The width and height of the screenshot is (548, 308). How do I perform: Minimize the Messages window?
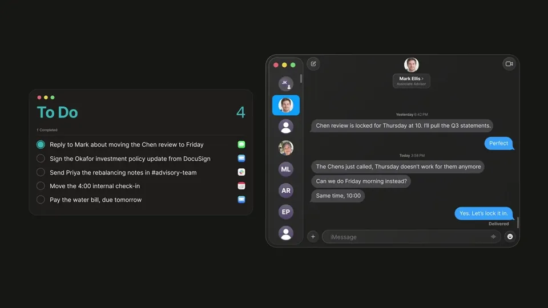284,65
